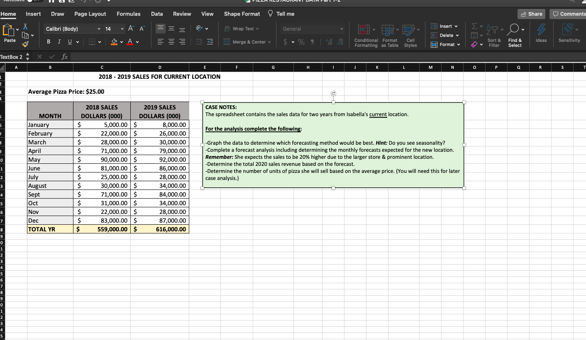Click the Increase Font Size icon

click(x=131, y=29)
